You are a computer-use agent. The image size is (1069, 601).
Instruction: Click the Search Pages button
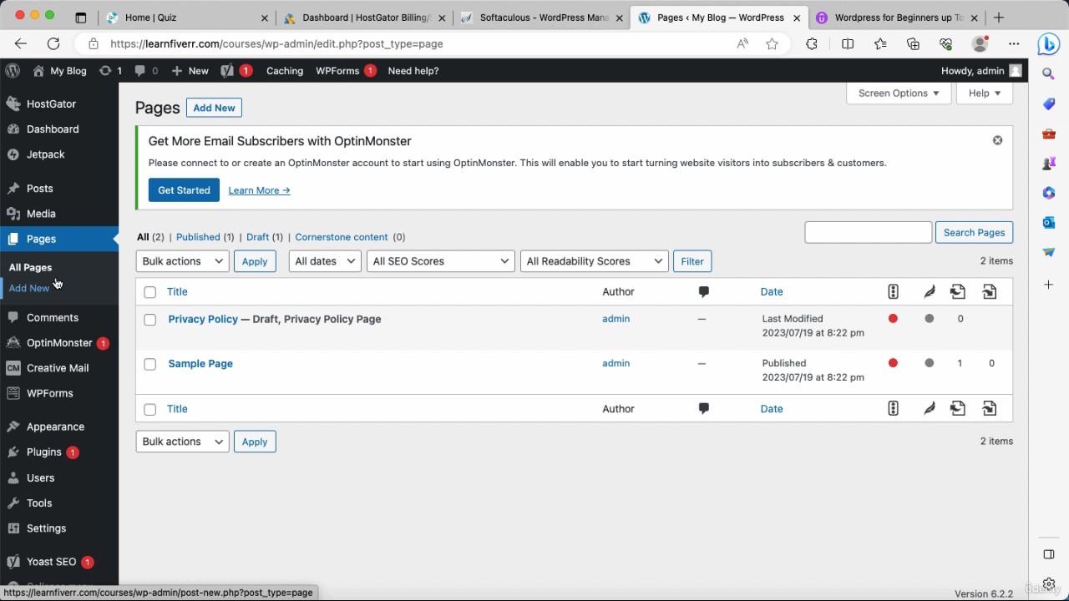[974, 233]
